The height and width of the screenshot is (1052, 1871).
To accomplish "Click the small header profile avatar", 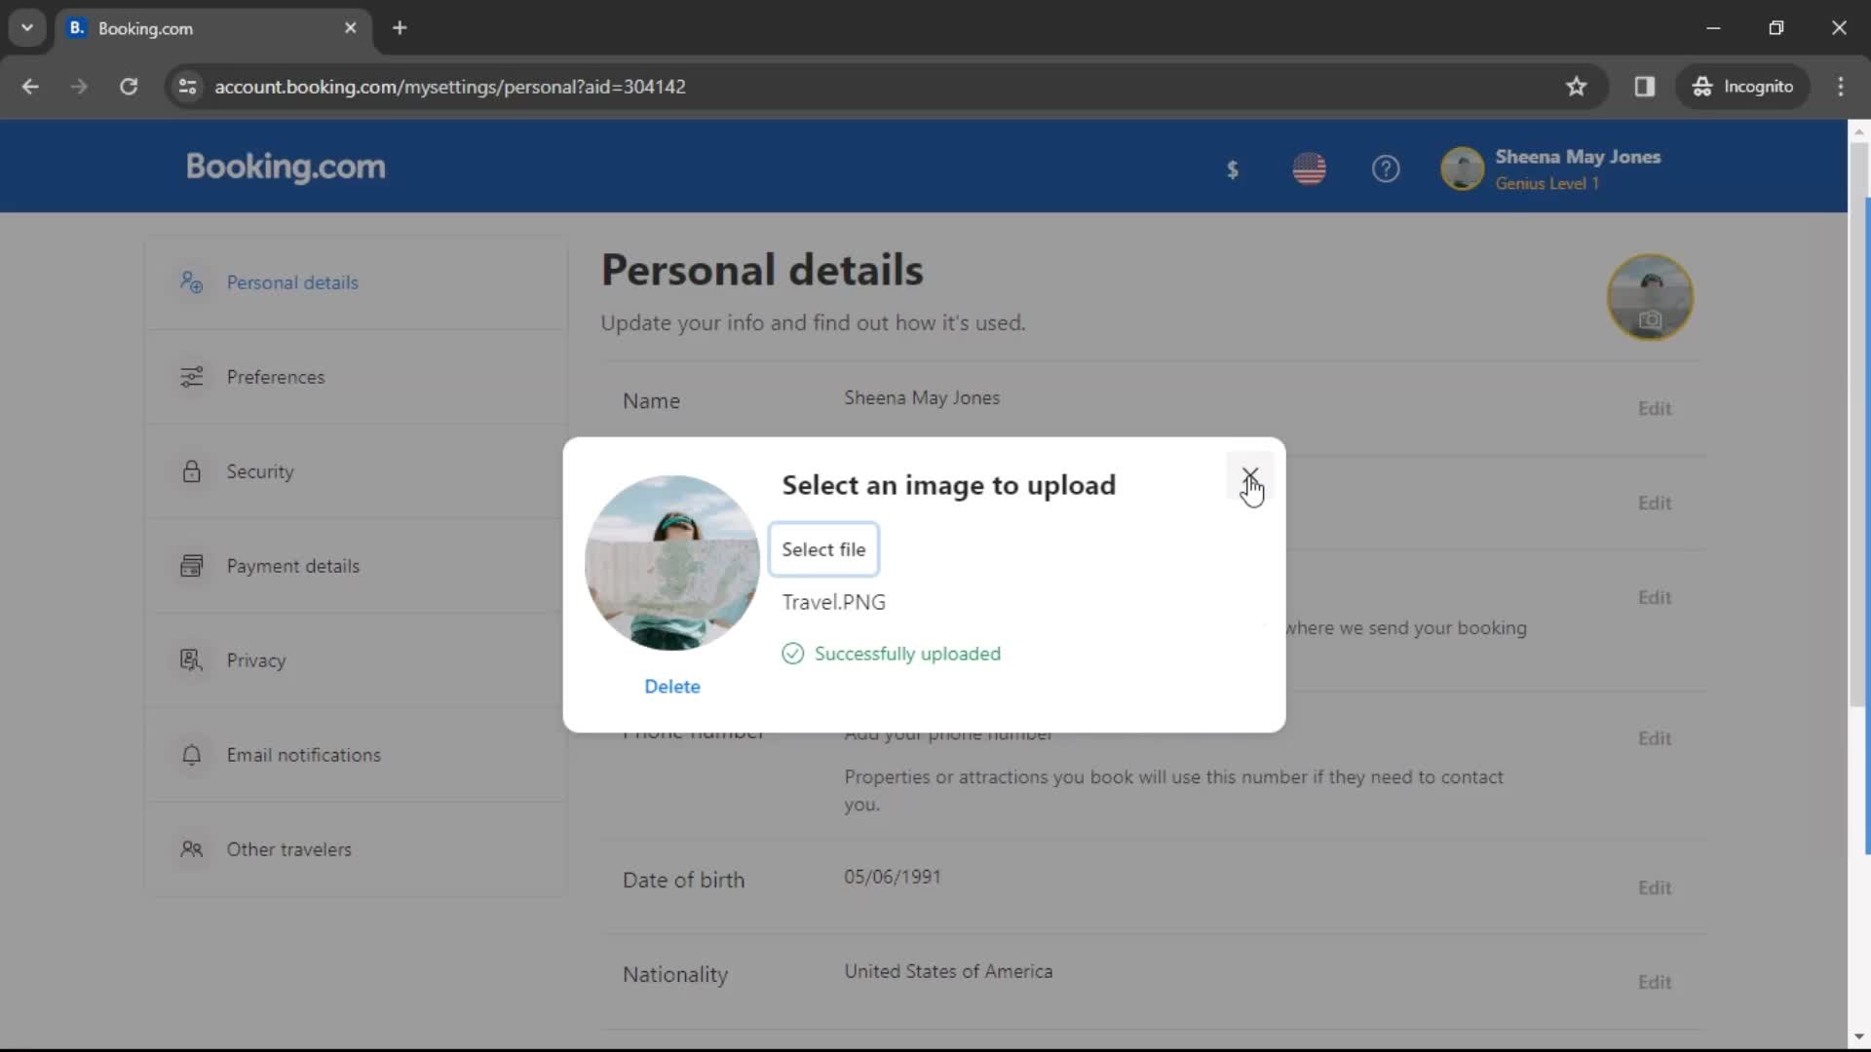I will pyautogui.click(x=1462, y=169).
